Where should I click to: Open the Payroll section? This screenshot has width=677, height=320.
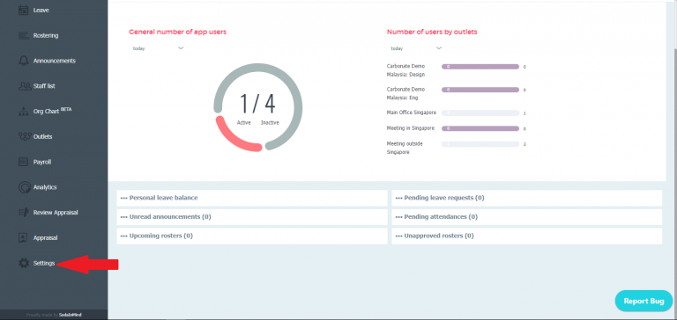tap(42, 162)
